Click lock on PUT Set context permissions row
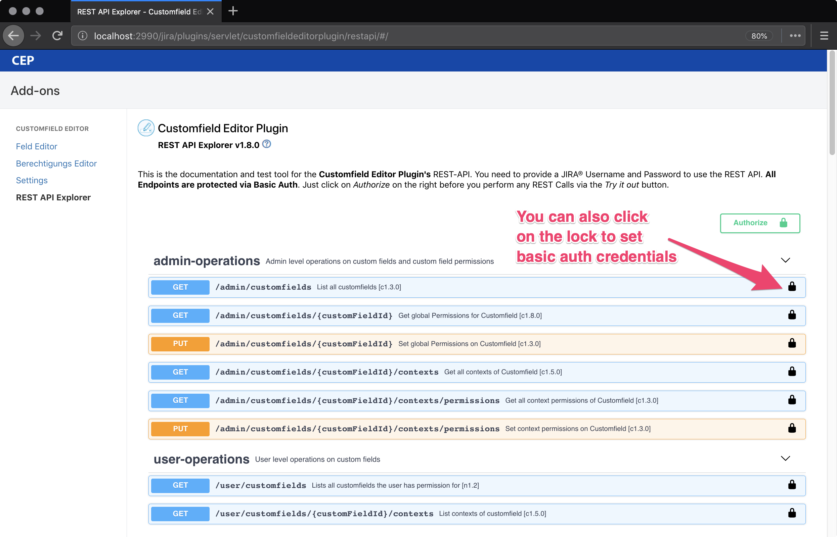Screen dimensions: 837x537 792,428
